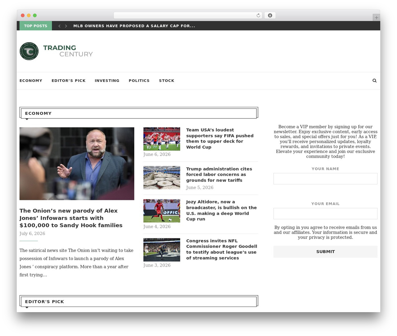
Task: Click the June 6, 2026 date
Action: pyautogui.click(x=157, y=154)
